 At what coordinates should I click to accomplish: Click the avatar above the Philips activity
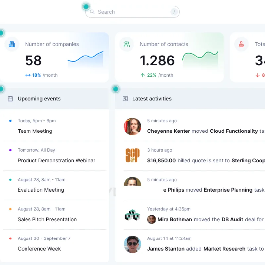coord(132,181)
